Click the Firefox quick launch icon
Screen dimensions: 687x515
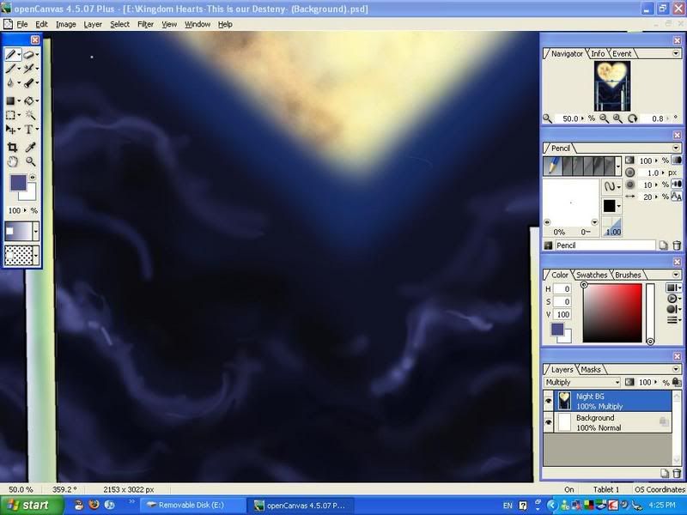pos(94,505)
